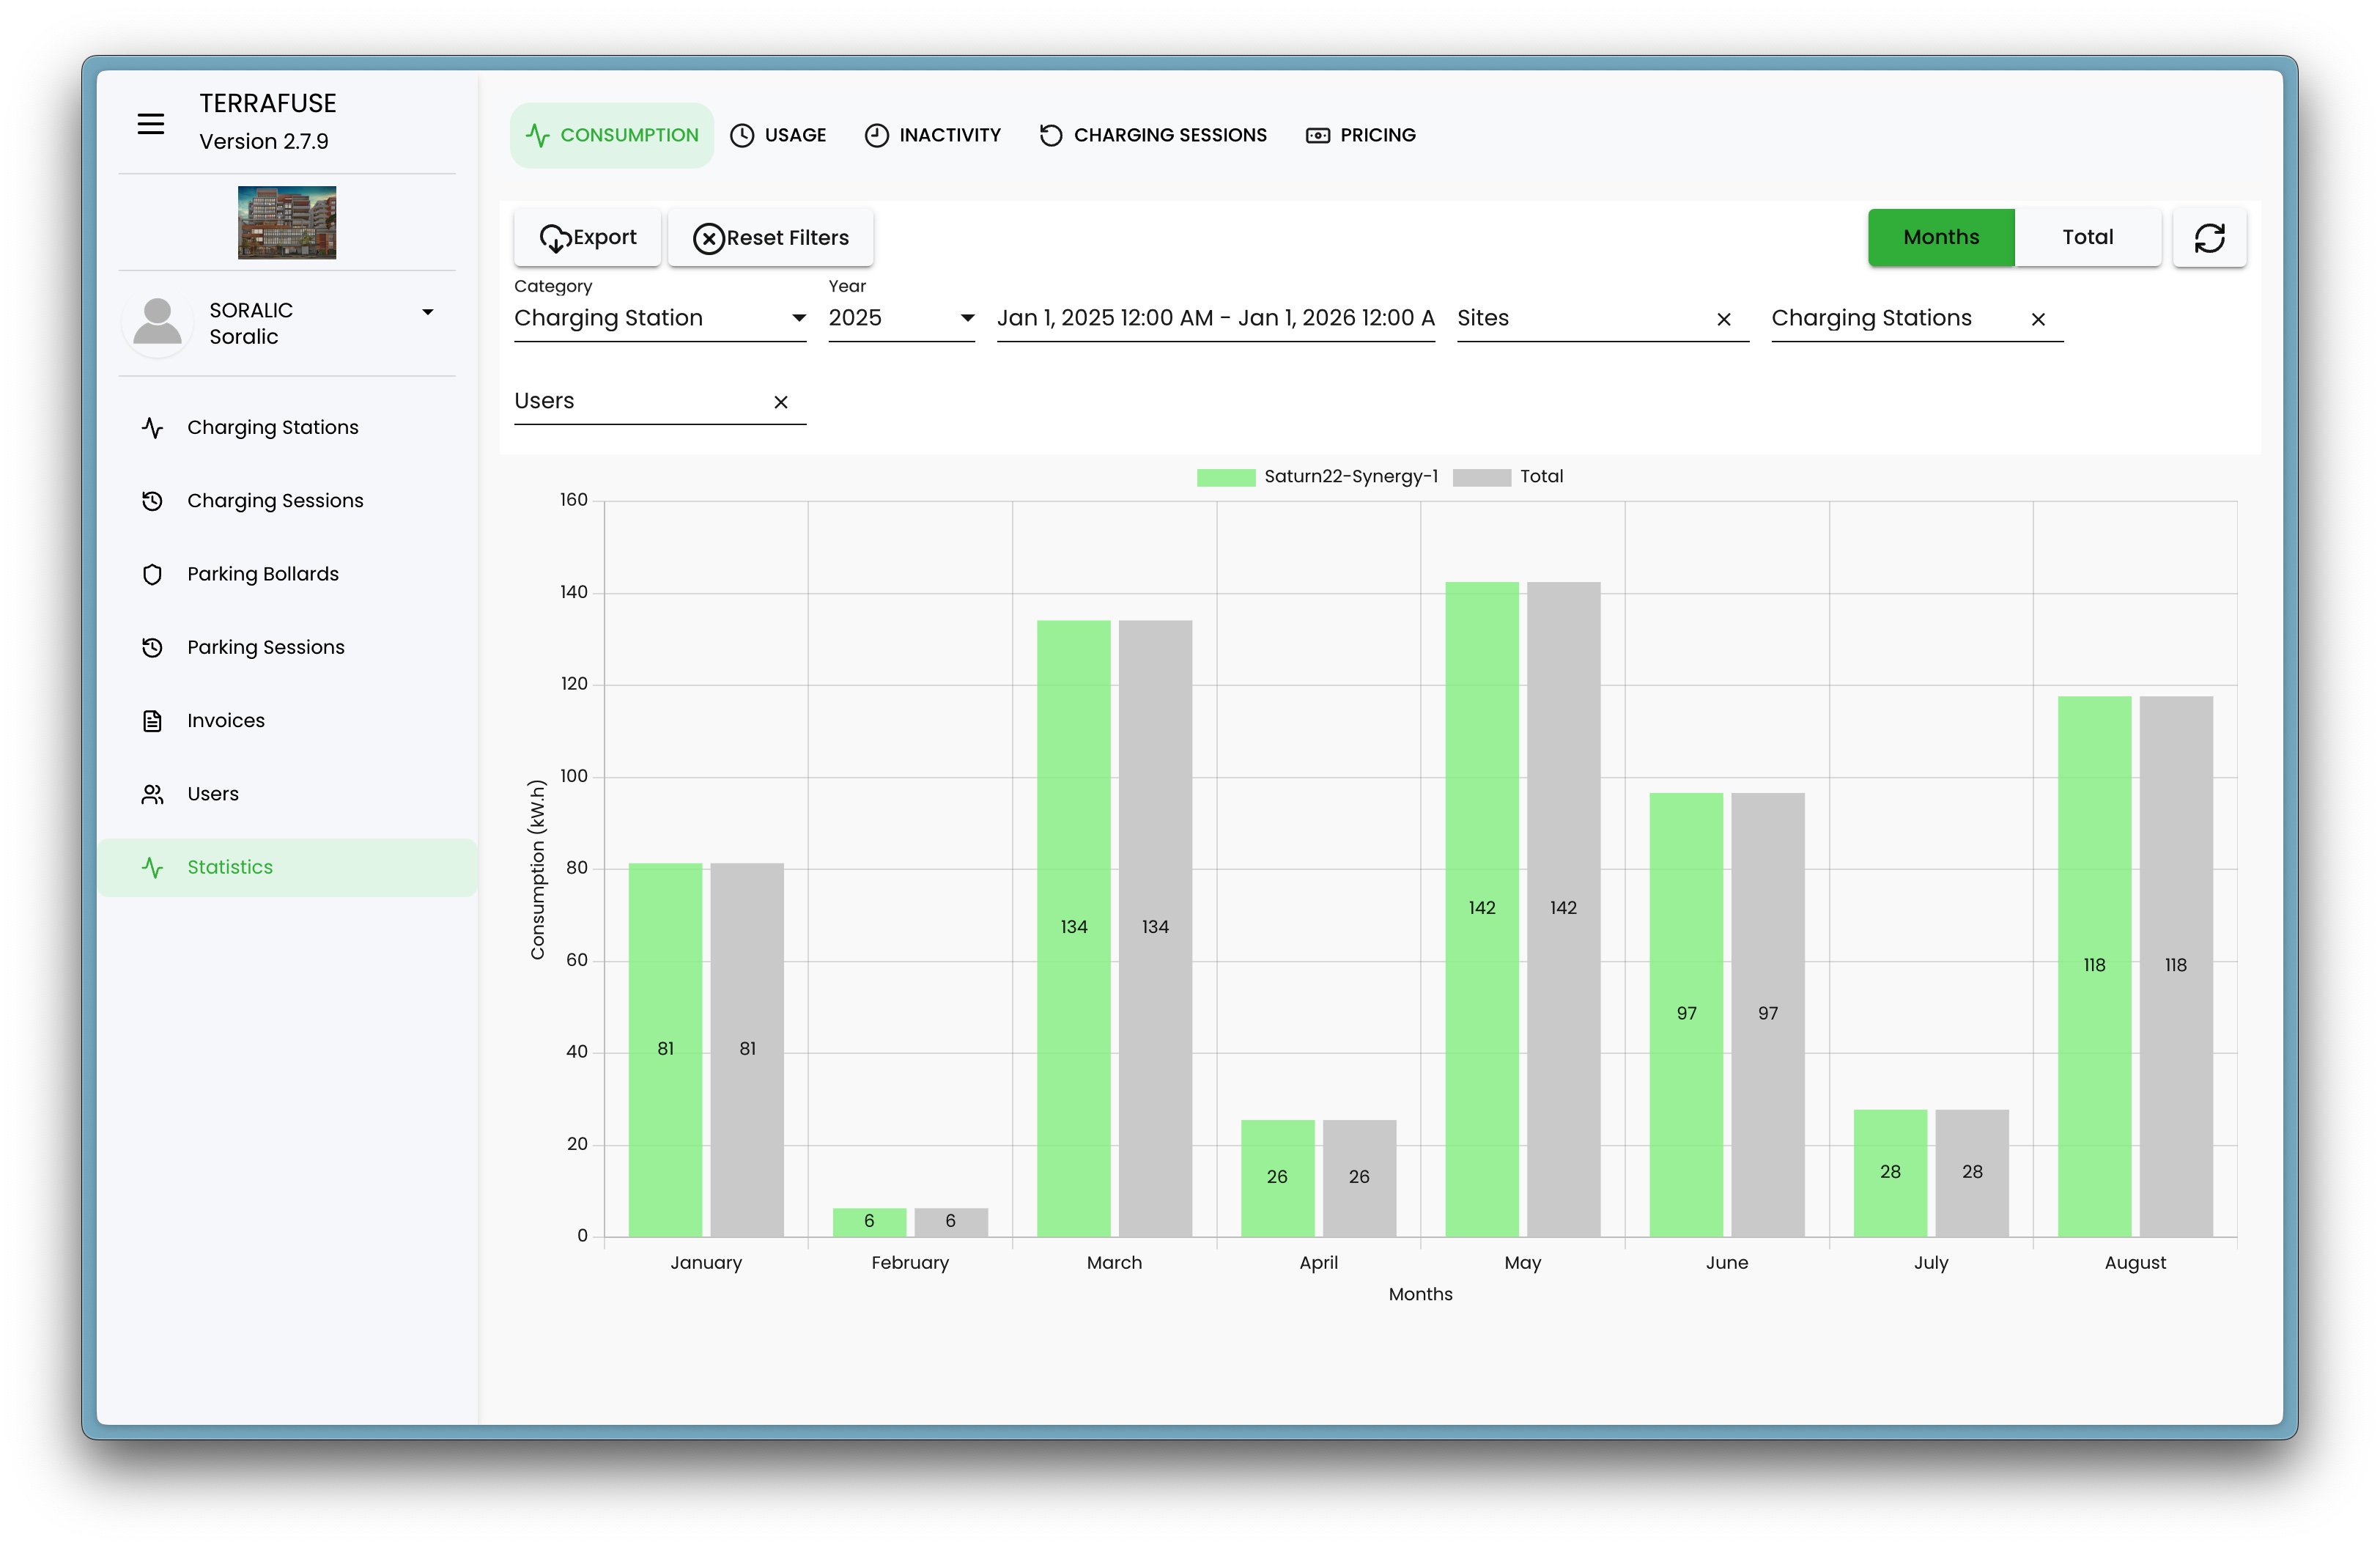The width and height of the screenshot is (2380, 1548).
Task: Click the hamburger menu icon
Action: point(151,124)
